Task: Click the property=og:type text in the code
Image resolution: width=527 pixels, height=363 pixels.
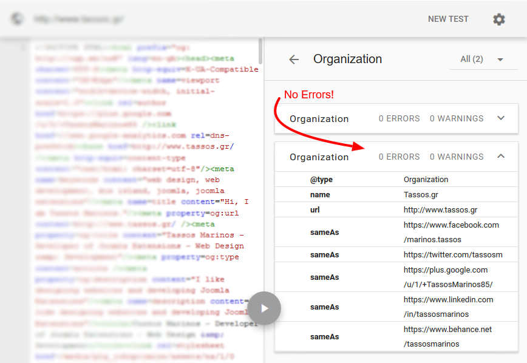Action: 200,257
